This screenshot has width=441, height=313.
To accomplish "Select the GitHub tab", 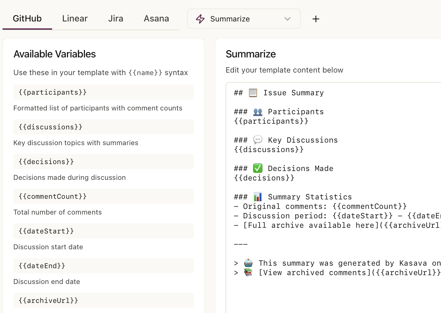I will coord(27,18).
